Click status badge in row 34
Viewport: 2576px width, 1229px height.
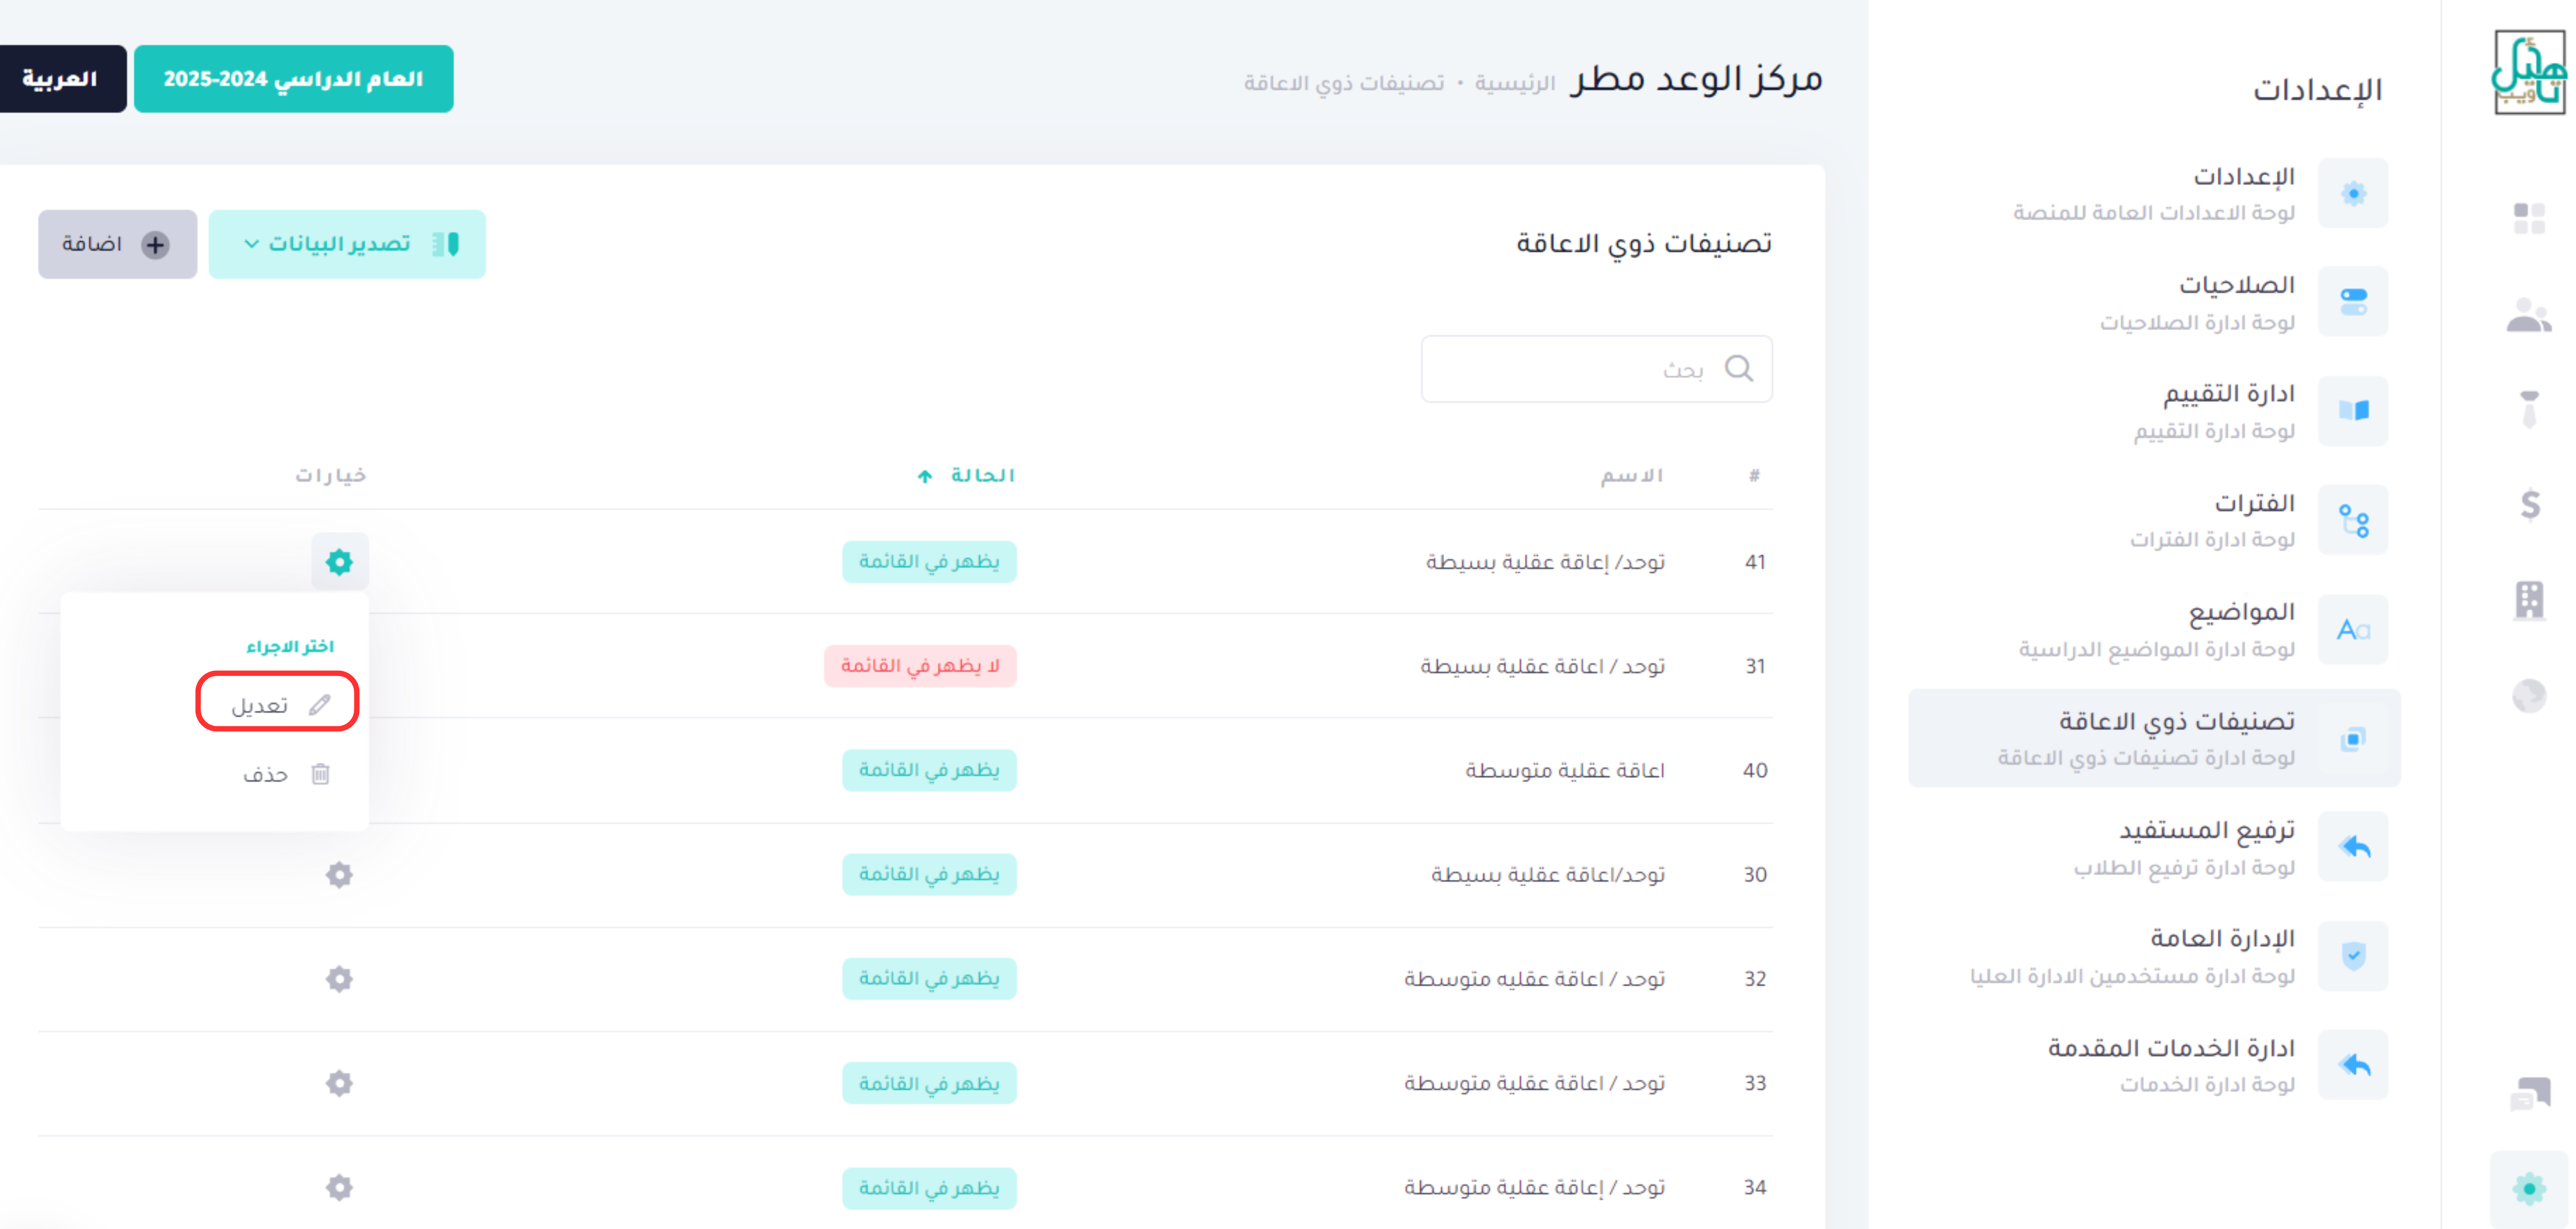[x=929, y=1188]
